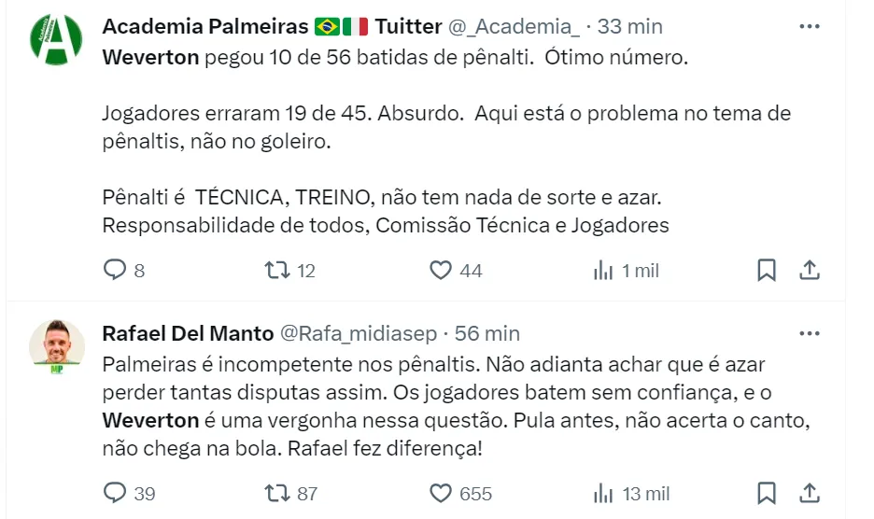This screenshot has width=874, height=519.
Task: Open more options for Academia Palmeiras tweet
Action: [x=809, y=28]
